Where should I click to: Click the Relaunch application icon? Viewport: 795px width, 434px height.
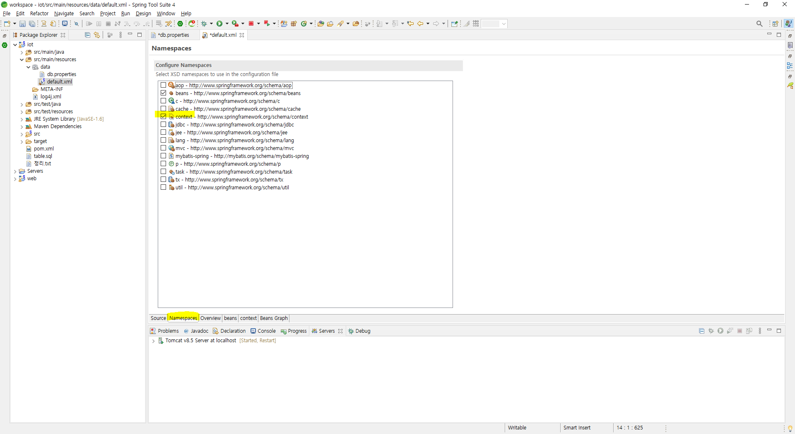pos(192,24)
